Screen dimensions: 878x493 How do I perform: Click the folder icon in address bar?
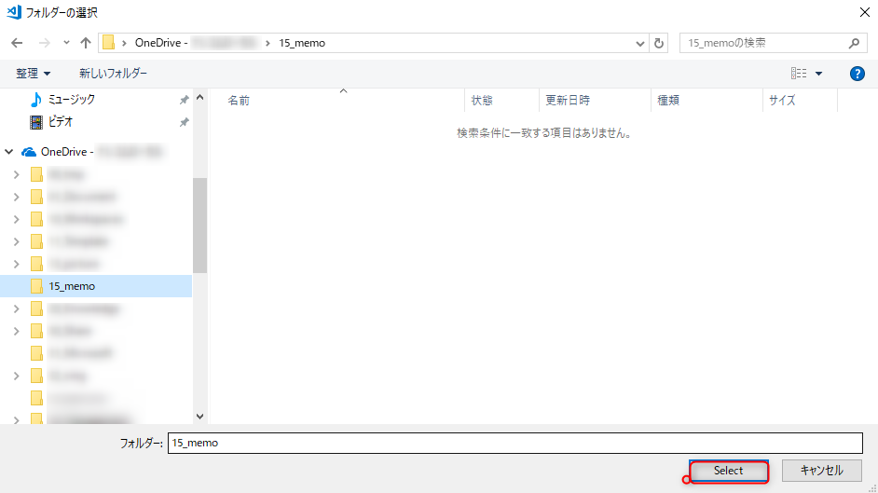coord(109,43)
